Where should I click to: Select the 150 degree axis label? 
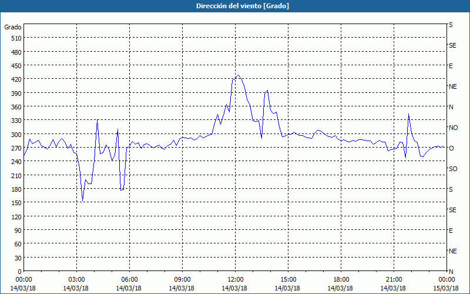click(x=16, y=203)
